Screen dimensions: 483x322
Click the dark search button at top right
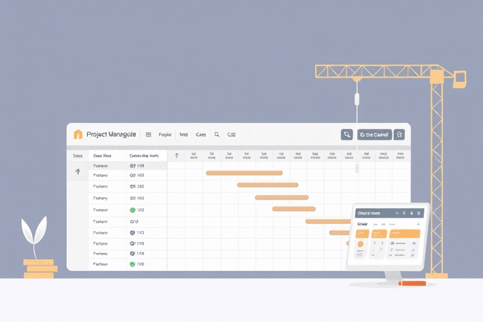point(347,135)
